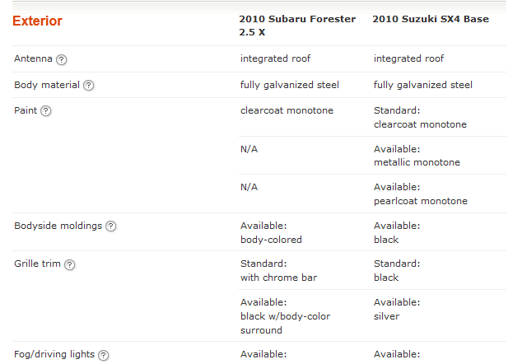508x364 pixels.
Task: Click the help icon beside Antenna
Action: (x=62, y=59)
